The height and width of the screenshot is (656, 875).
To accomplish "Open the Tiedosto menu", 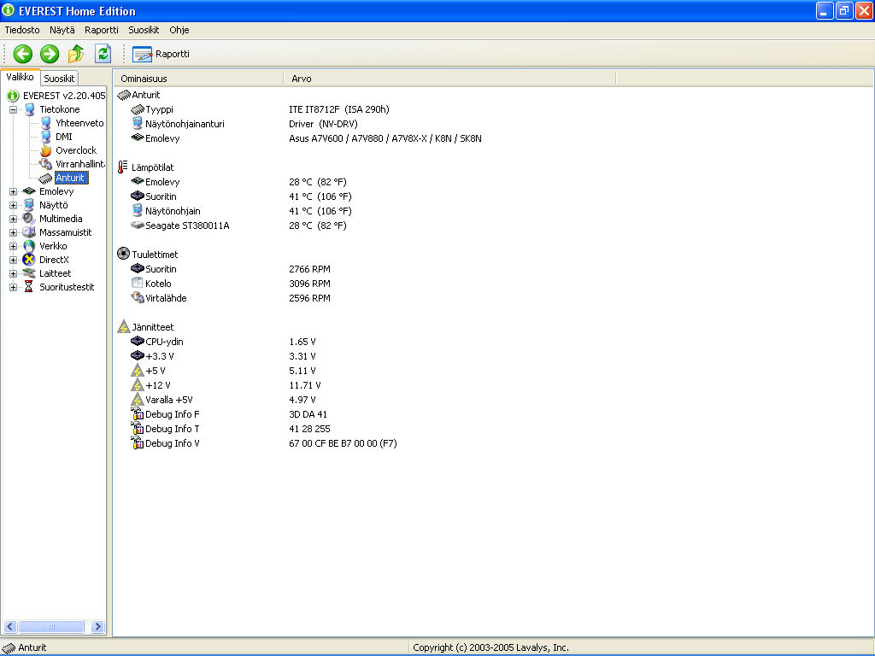I will click(22, 30).
